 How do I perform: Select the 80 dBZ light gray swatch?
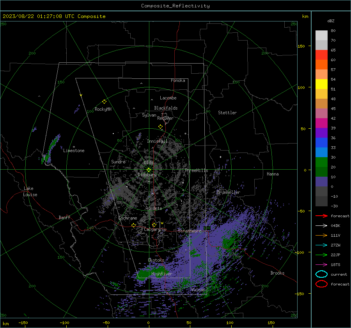321,35
